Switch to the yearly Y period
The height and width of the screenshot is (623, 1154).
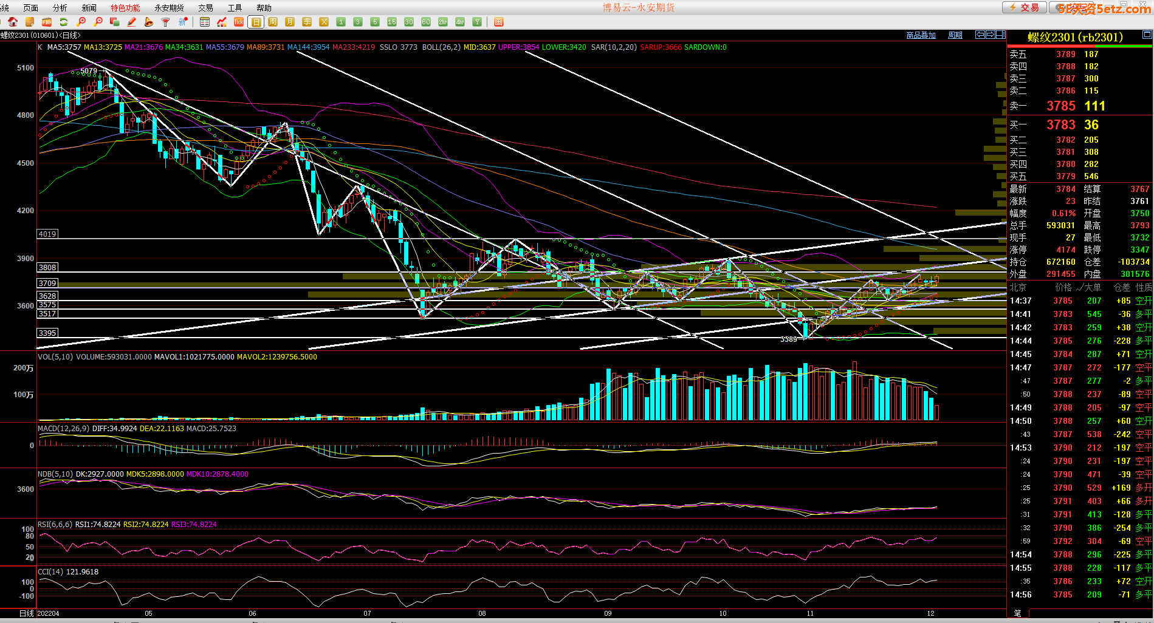[477, 22]
